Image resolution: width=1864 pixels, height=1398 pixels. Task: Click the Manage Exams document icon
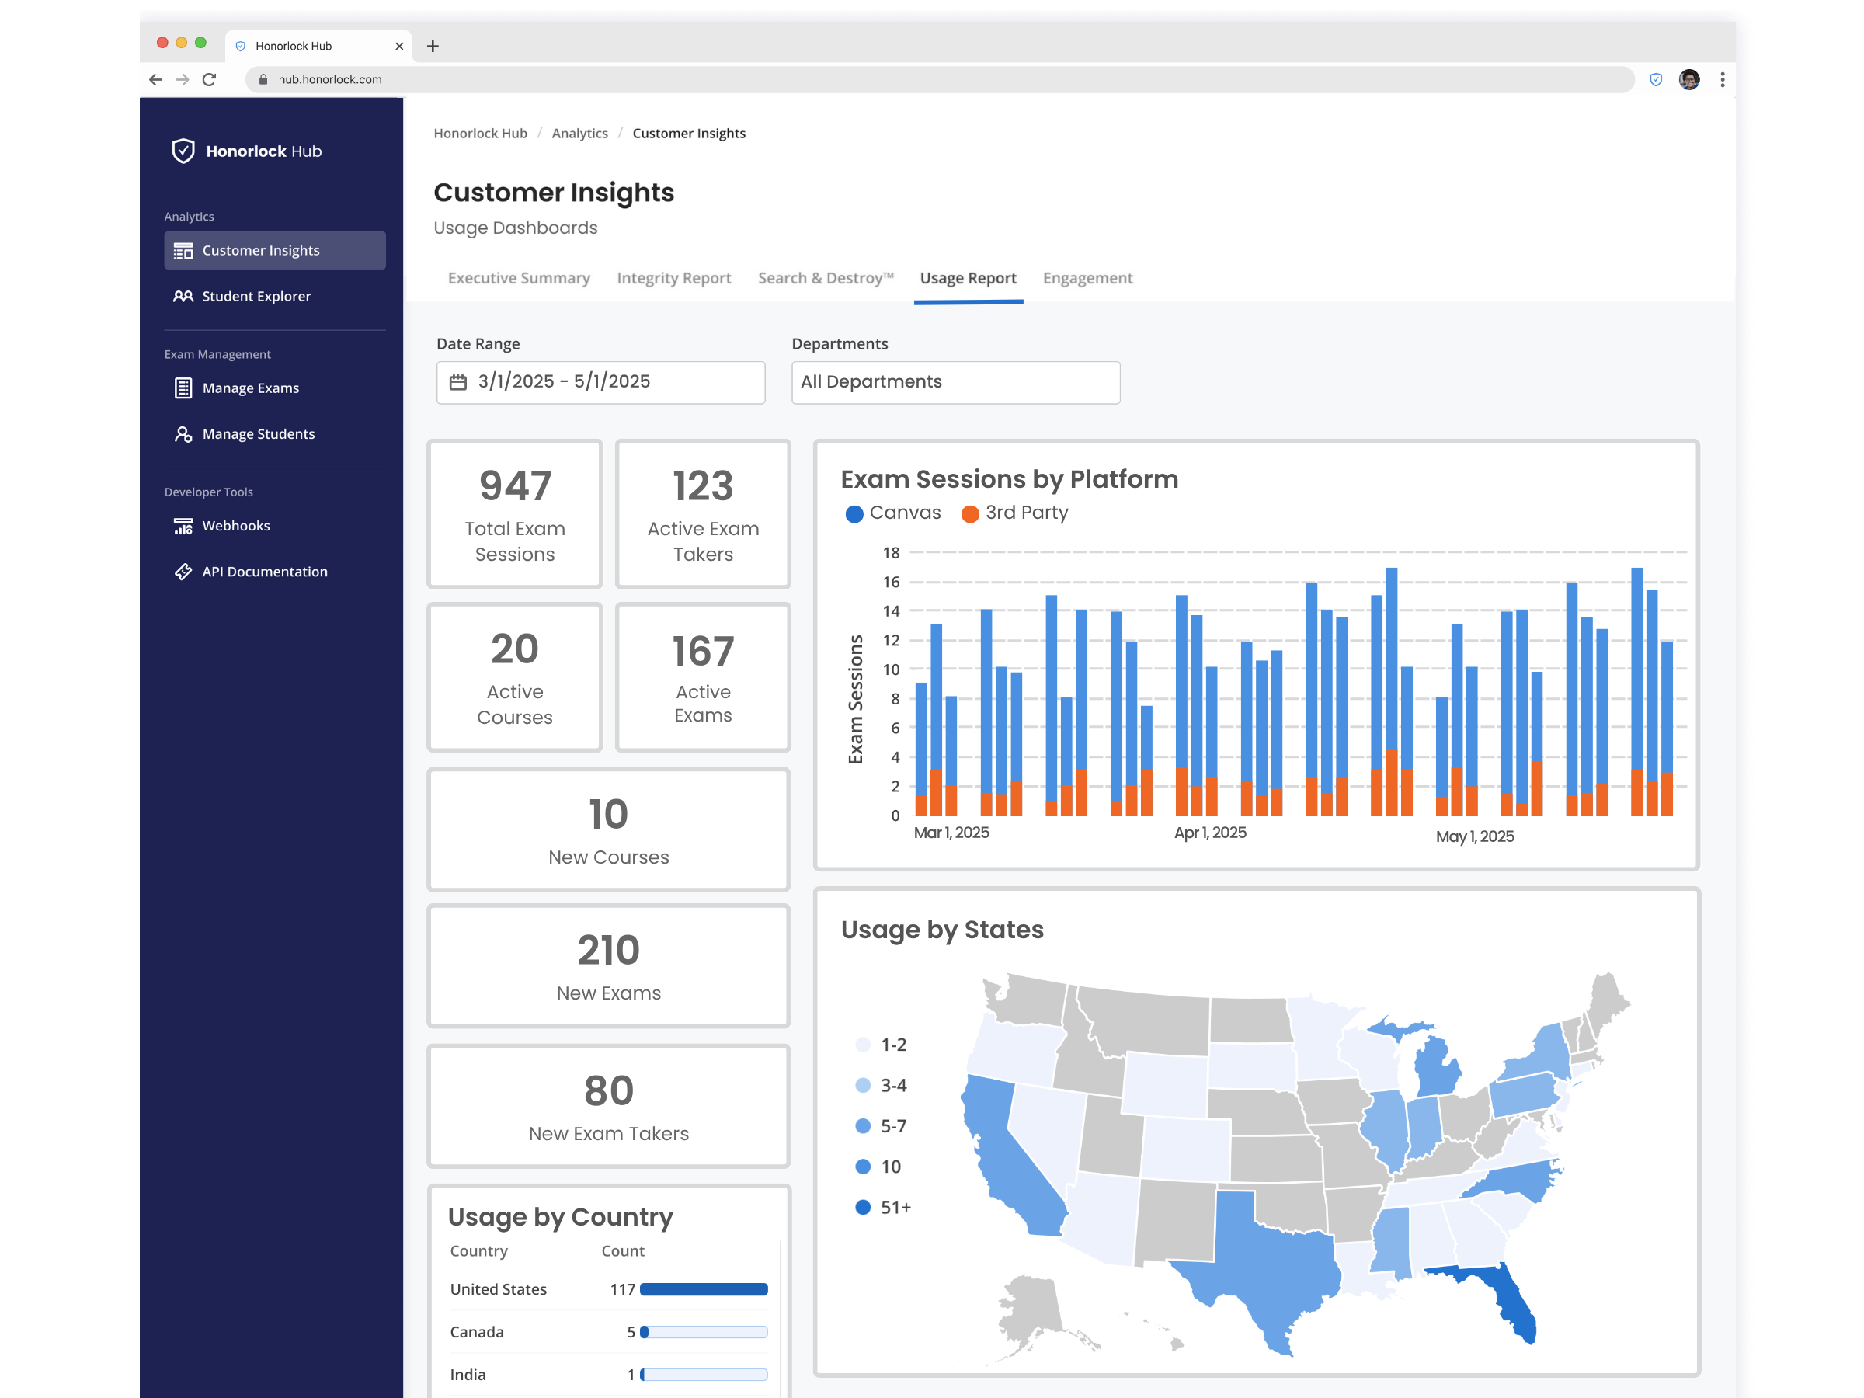tap(183, 388)
